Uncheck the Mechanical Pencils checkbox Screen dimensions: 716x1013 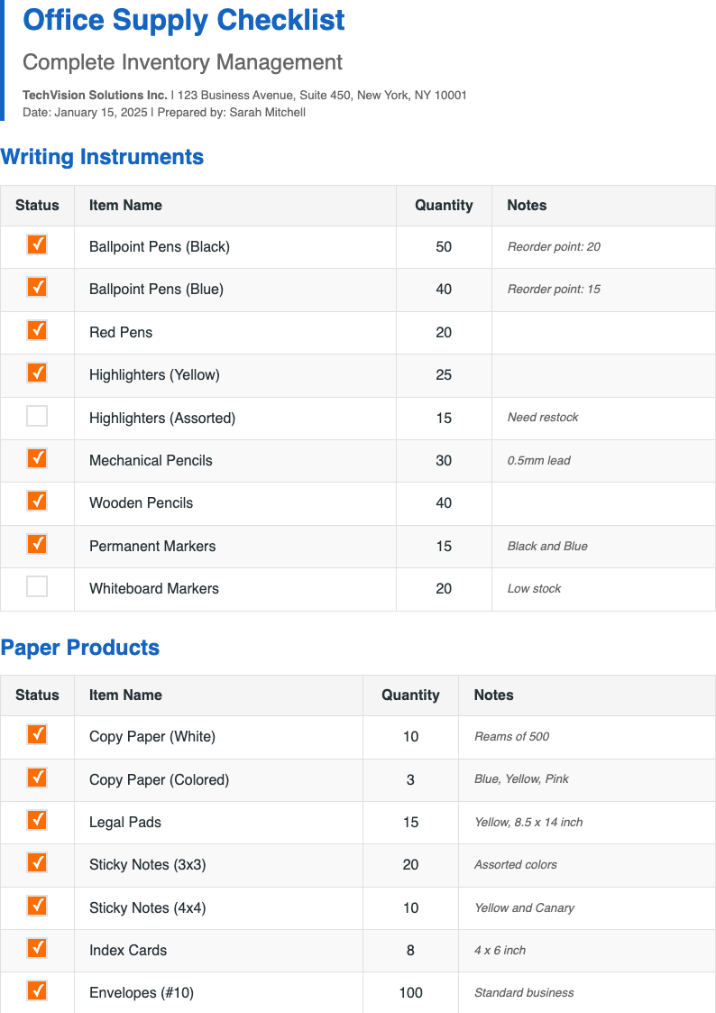coord(37,458)
